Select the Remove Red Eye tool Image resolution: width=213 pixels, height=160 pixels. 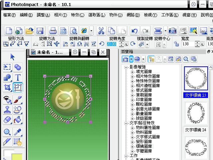point(7,100)
